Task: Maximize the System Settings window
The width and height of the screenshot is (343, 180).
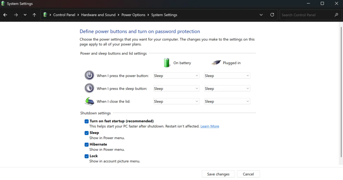Action: 322,3
